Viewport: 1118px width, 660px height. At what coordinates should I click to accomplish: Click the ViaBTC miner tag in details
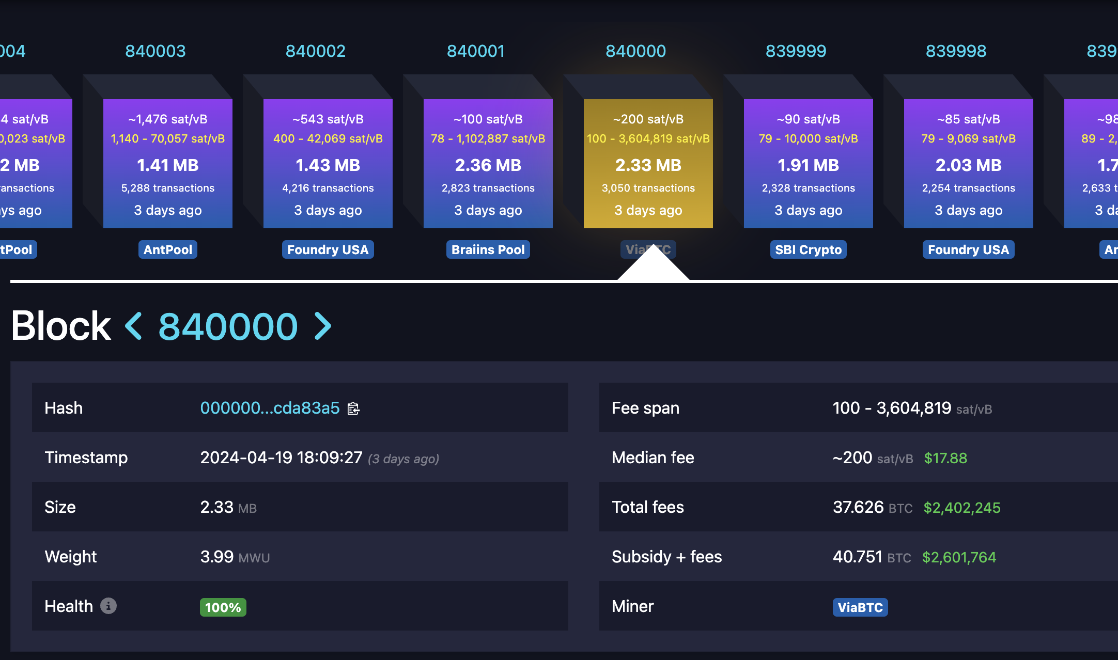point(860,607)
